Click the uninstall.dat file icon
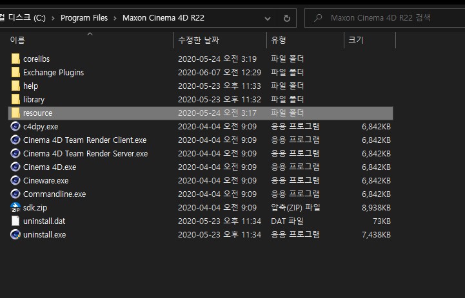The height and width of the screenshot is (298, 465). tap(15, 221)
